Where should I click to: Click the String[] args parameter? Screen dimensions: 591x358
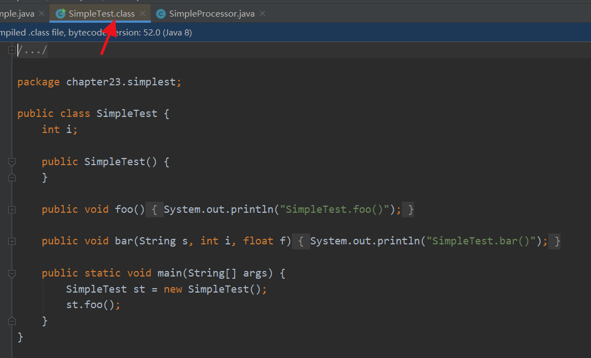click(x=228, y=273)
